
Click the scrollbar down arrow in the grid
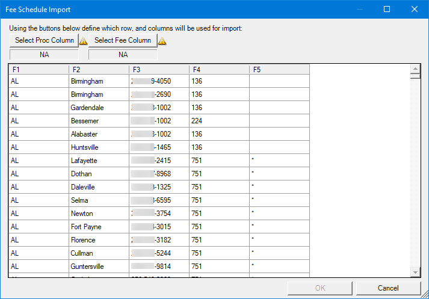[x=415, y=272]
